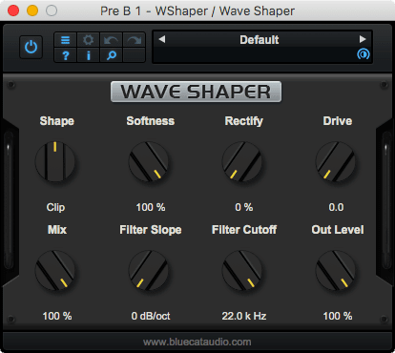The image size is (395, 353).
Task: Click the Shape knob
Action: pos(55,161)
